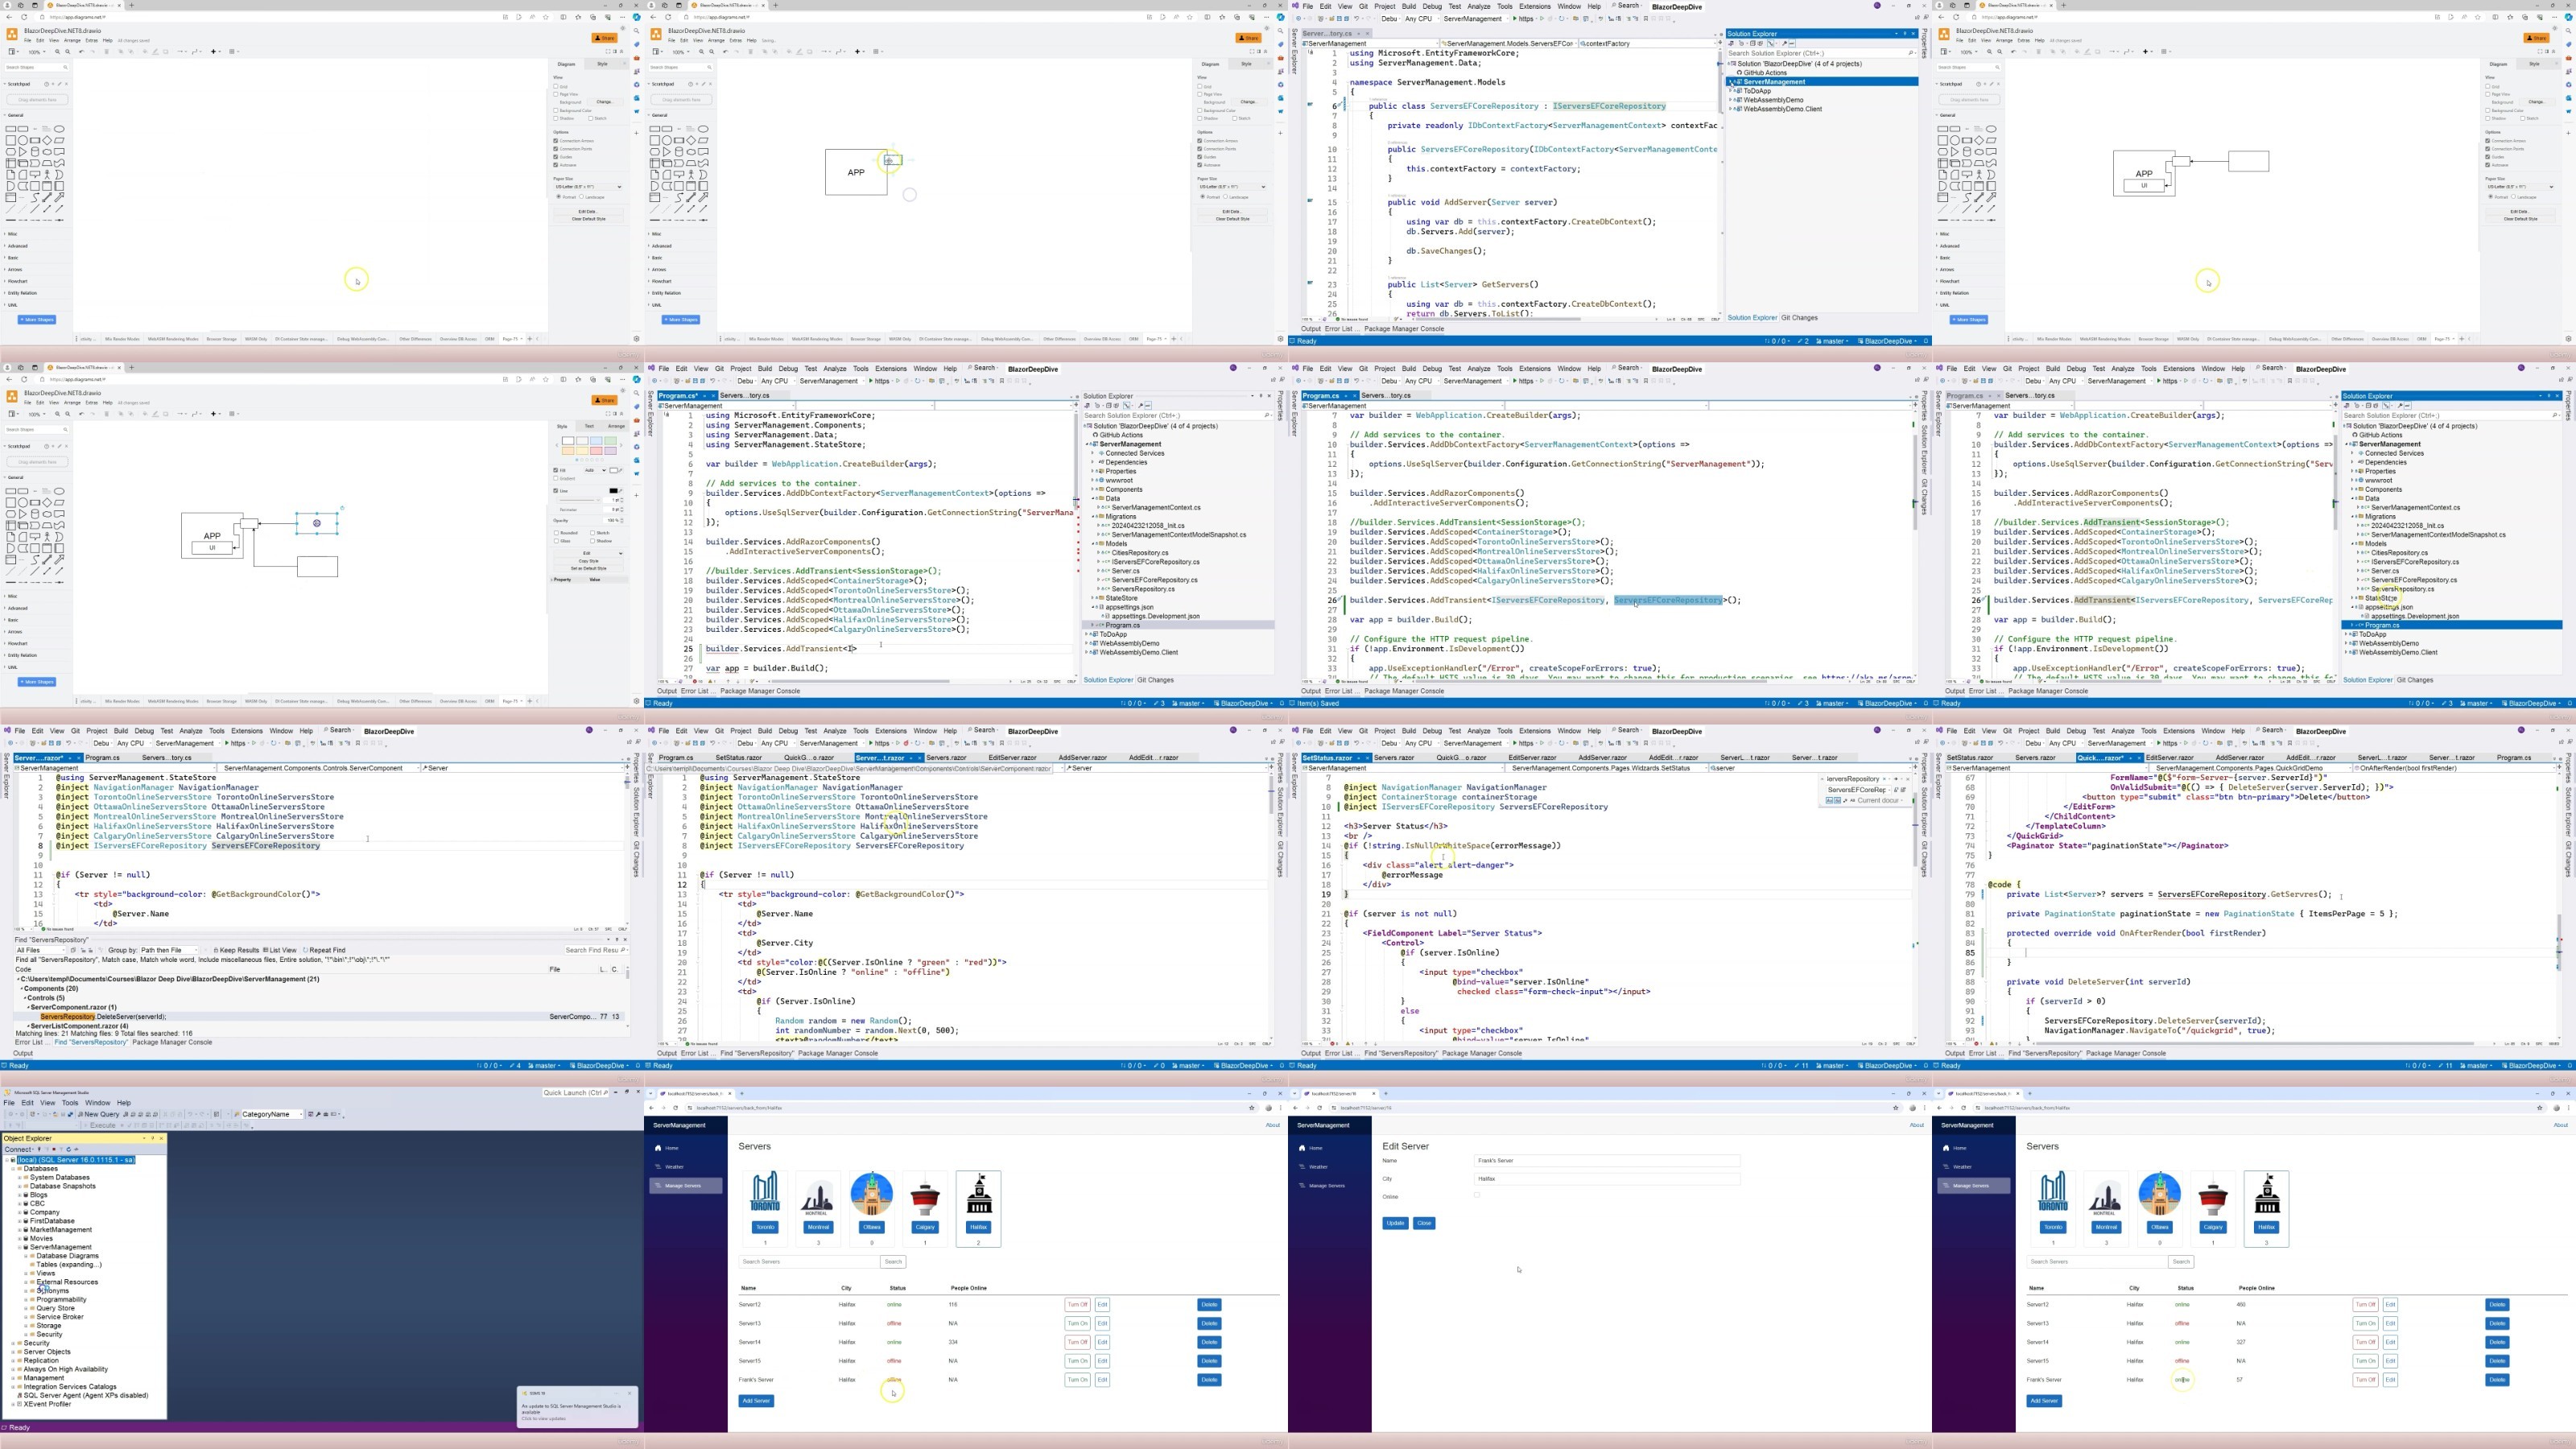The image size is (2576, 1449).
Task: Open the Git Changes tab in the Program.cs* window
Action: (x=1155, y=680)
